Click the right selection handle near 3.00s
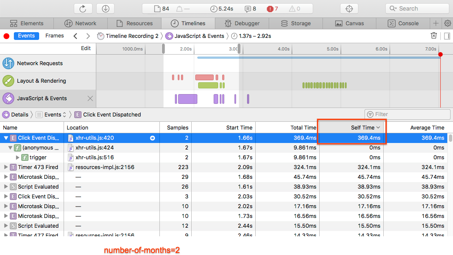Viewport: 453px width, 255px height. click(239, 48)
